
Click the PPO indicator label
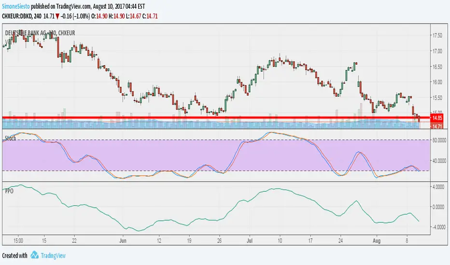click(x=9, y=191)
